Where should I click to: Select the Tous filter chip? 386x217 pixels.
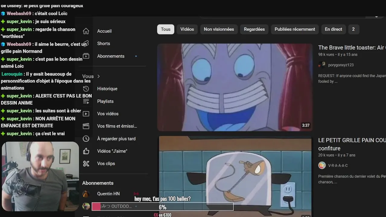coord(166,29)
